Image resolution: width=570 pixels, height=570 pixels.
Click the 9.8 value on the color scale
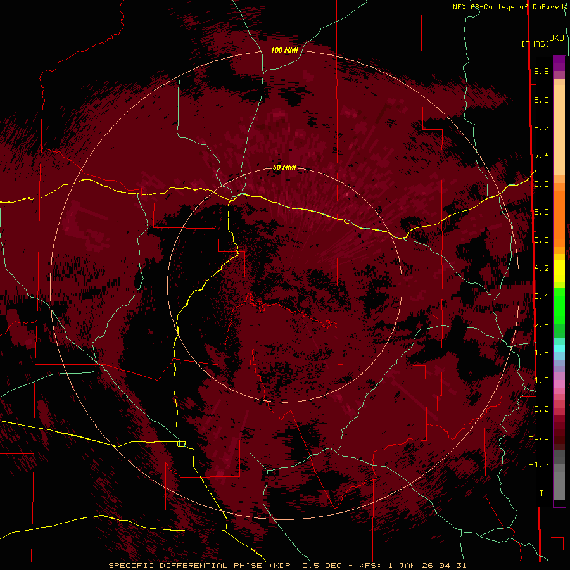pyautogui.click(x=541, y=71)
